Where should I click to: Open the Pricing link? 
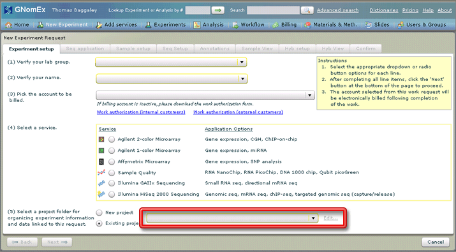tap(410, 10)
